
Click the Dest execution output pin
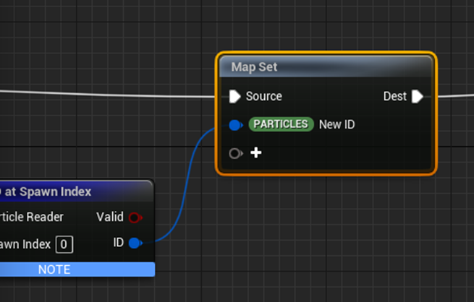pyautogui.click(x=417, y=97)
